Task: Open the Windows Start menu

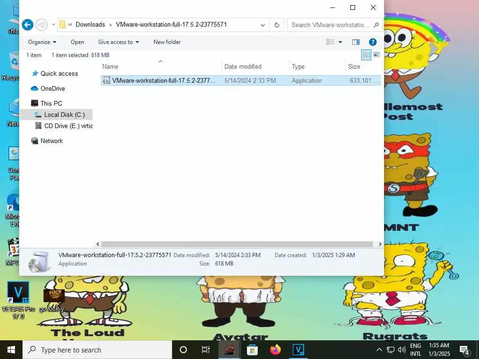Action: (x=11, y=350)
